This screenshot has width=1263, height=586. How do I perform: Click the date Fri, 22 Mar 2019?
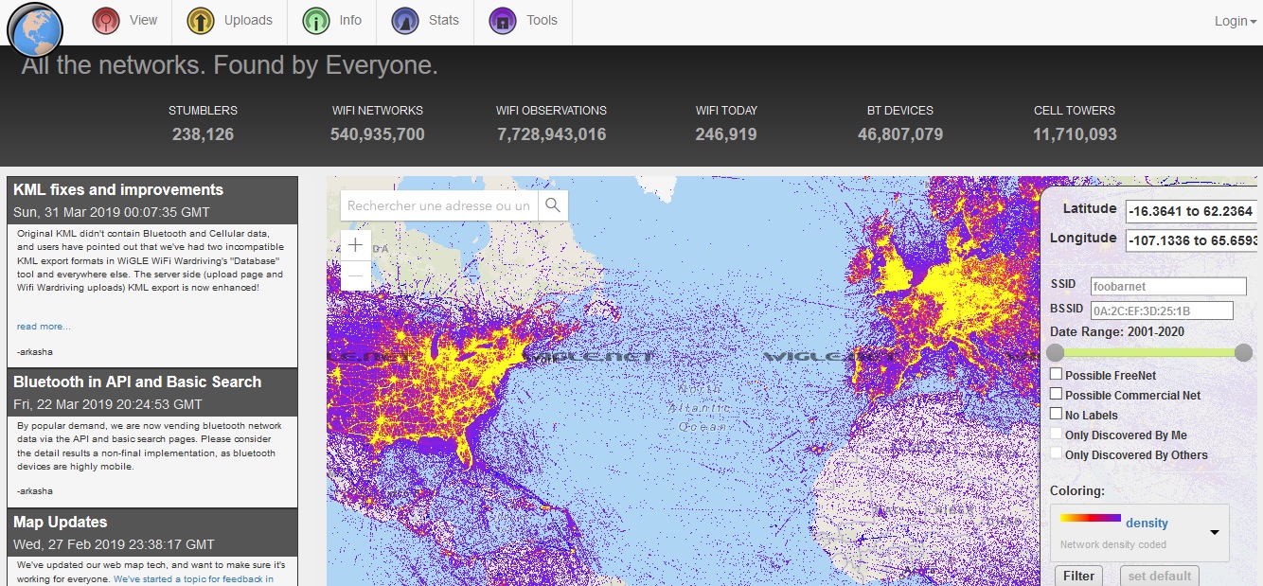[107, 404]
